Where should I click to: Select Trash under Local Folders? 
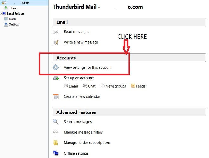point(12,19)
